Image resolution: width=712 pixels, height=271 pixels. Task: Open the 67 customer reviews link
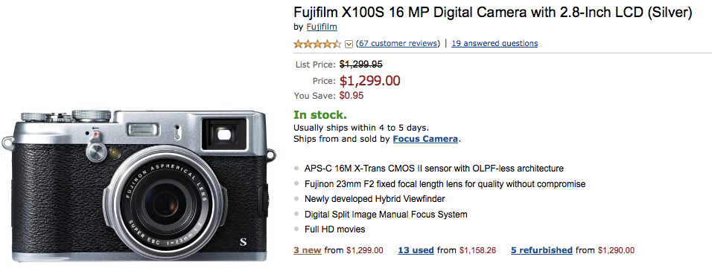click(x=398, y=43)
